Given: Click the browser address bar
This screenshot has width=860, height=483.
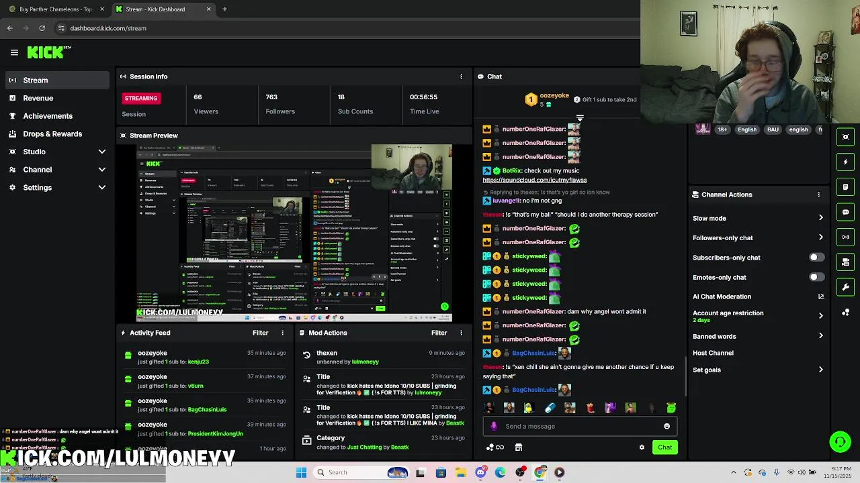Looking at the screenshot, I should pos(346,28).
